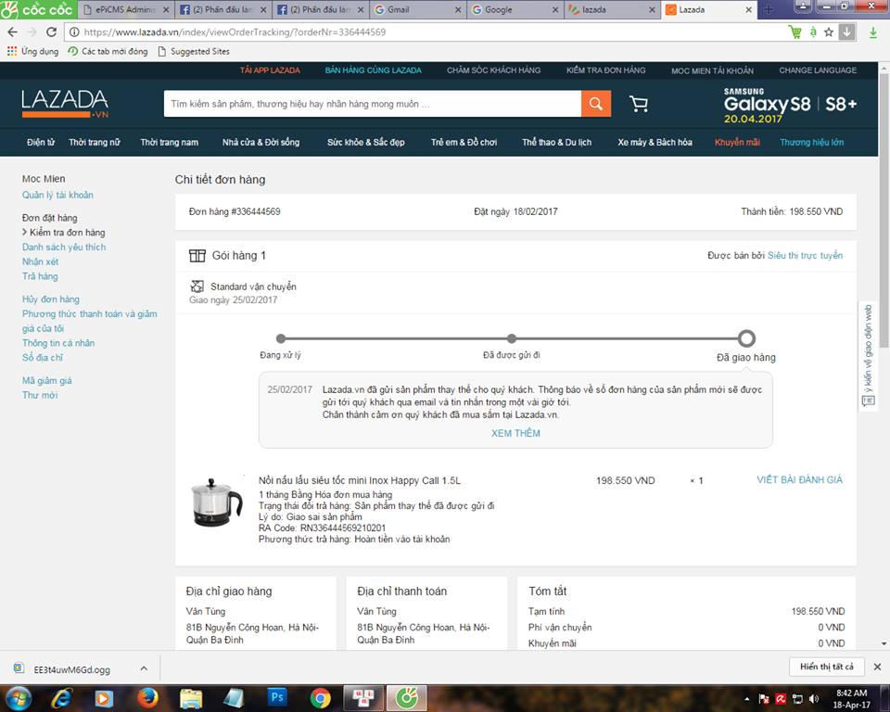This screenshot has height=712, width=890.
Task: Click the browser back arrow
Action: tap(12, 32)
